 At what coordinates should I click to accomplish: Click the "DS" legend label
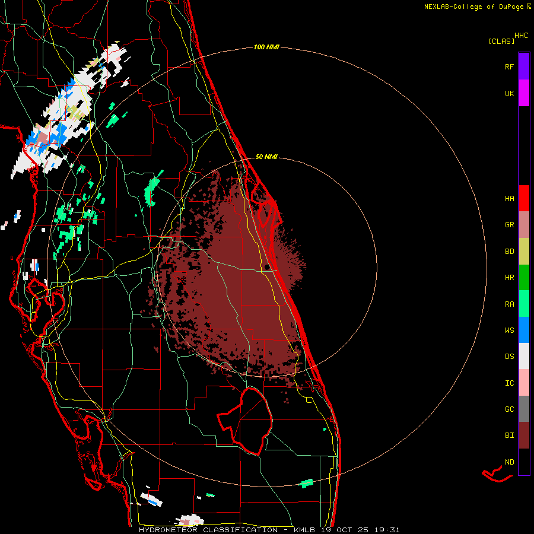coord(509,356)
